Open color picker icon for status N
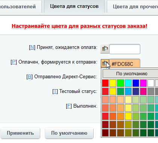The height and width of the screenshot is (143, 158). [x=105, y=49]
